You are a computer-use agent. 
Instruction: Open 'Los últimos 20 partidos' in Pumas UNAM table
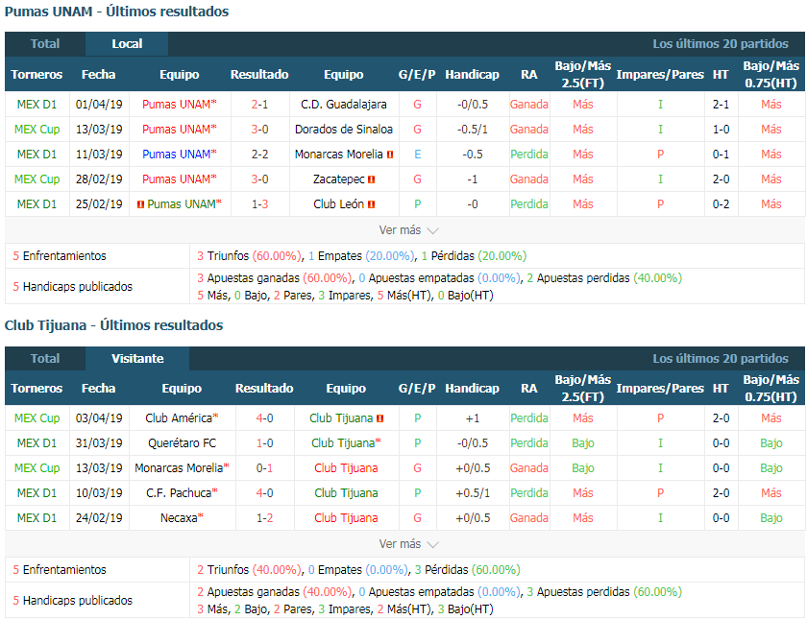(x=720, y=44)
